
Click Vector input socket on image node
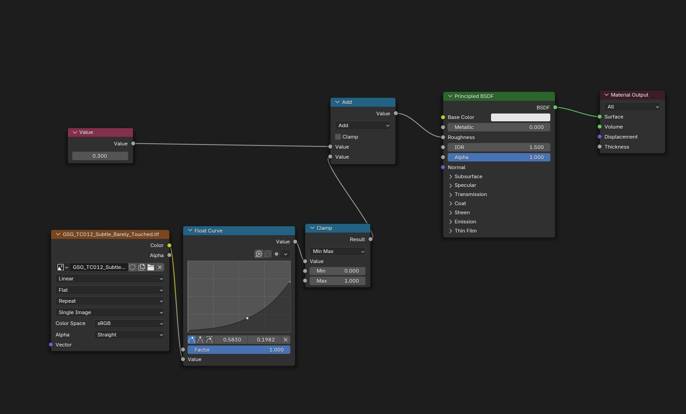point(51,345)
